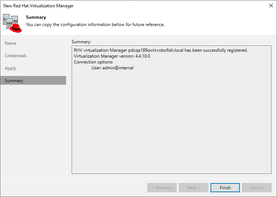Switch to the Apply wizard step
277x197 pixels.
point(11,68)
